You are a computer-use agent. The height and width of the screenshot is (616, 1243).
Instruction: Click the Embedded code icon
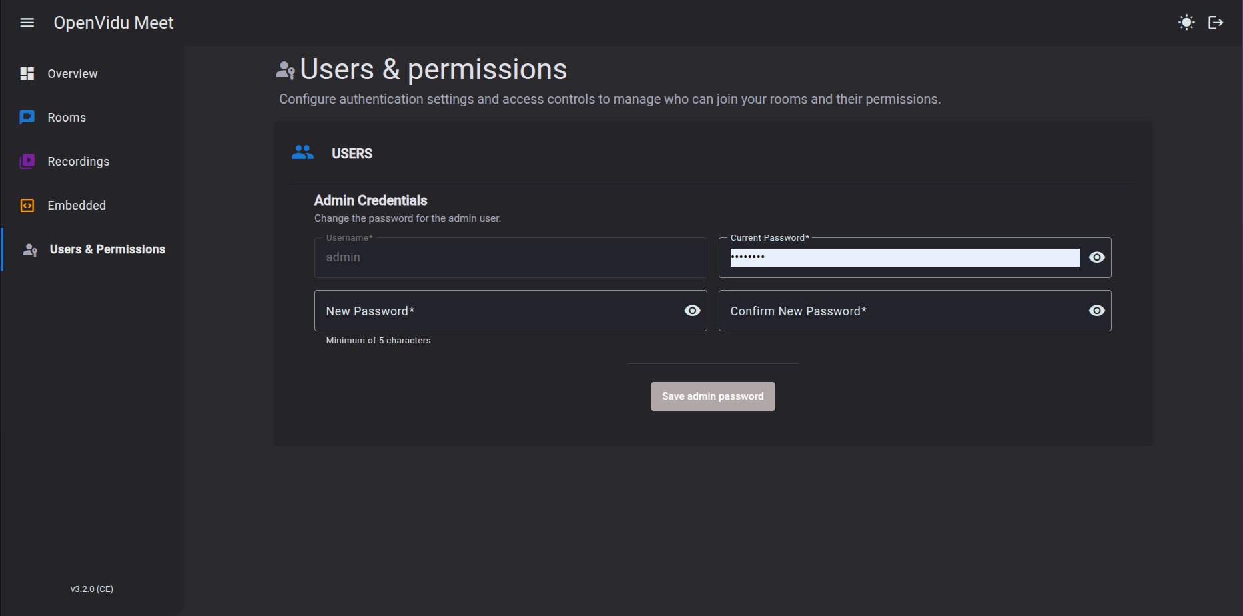(x=27, y=206)
